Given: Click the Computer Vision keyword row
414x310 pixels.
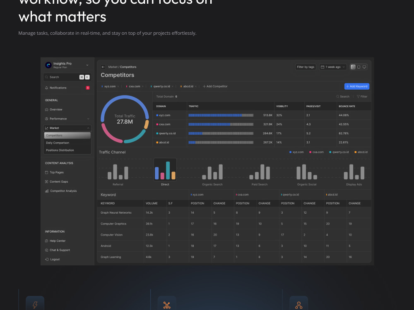Looking at the screenshot, I should click(234, 235).
